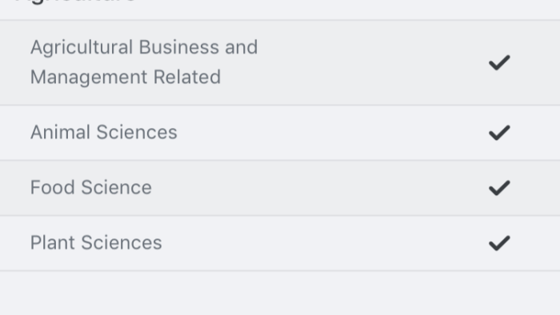
Task: Click the "Management Related" text line
Action: pos(126,78)
